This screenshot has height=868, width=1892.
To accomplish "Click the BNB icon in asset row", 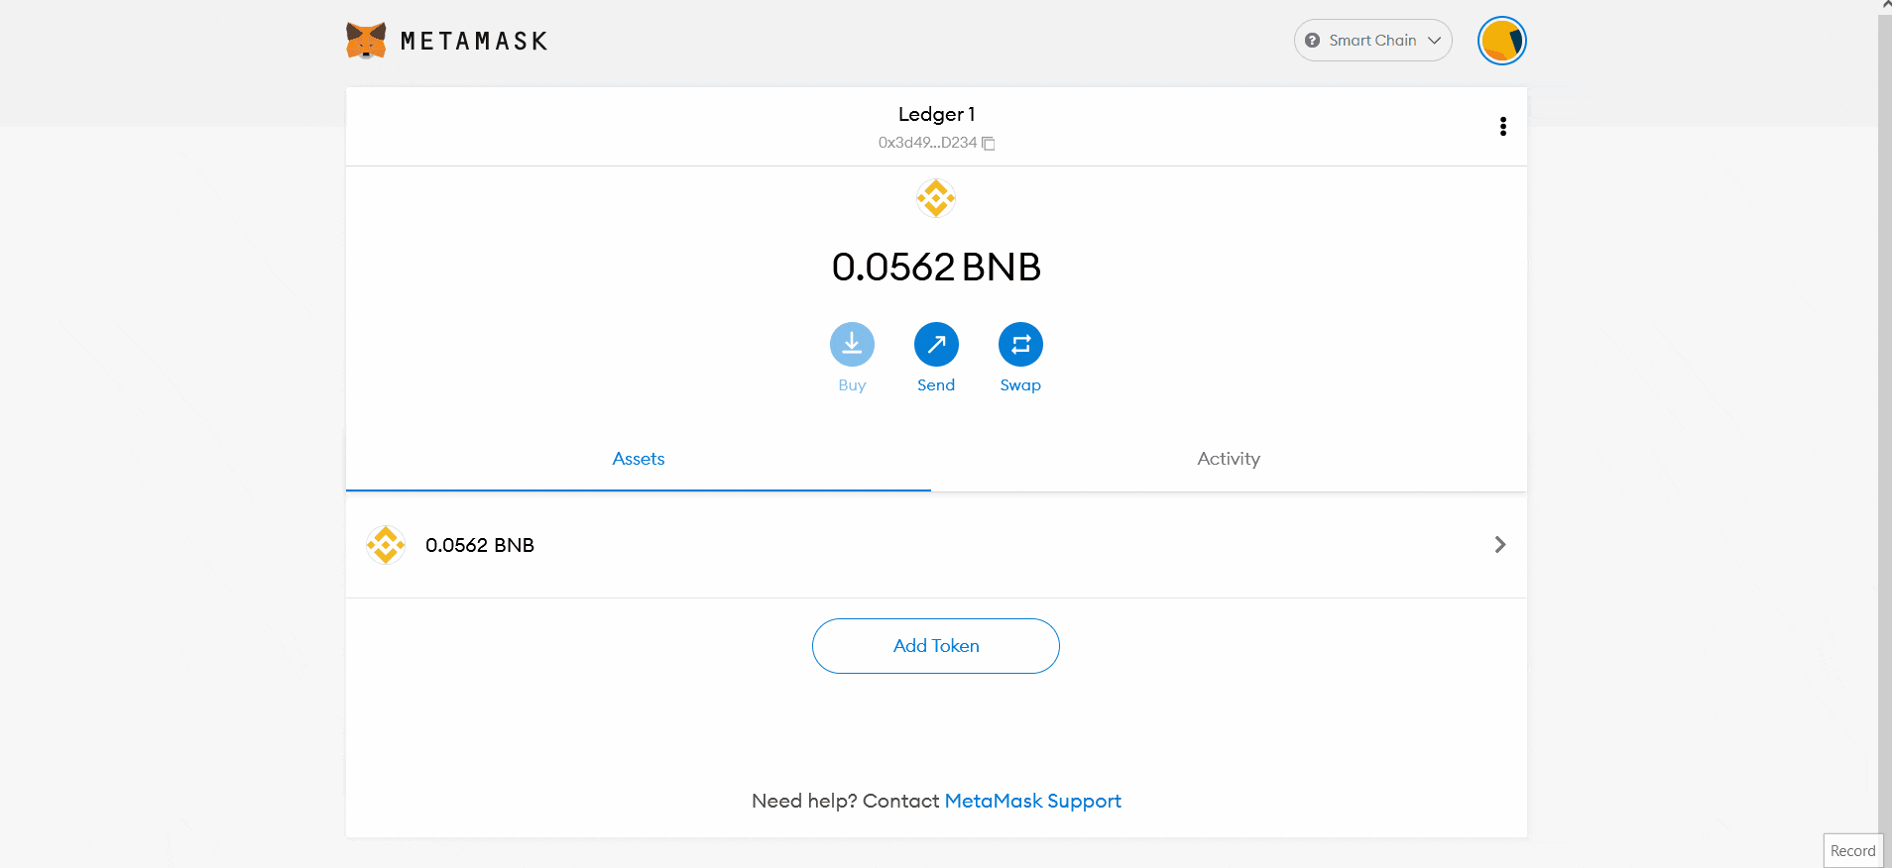I will [x=386, y=545].
